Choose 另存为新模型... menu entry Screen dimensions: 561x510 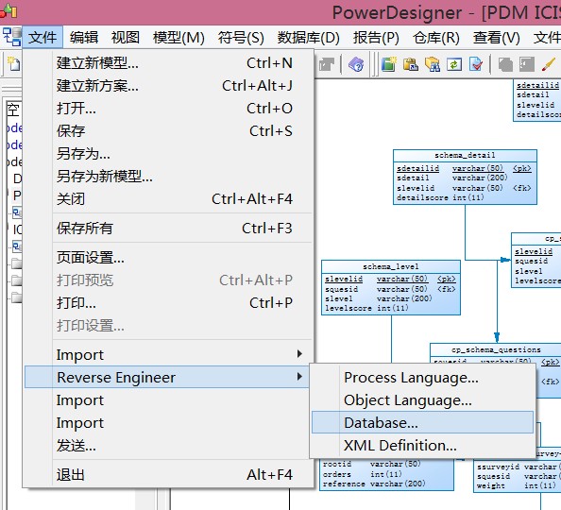click(168, 176)
